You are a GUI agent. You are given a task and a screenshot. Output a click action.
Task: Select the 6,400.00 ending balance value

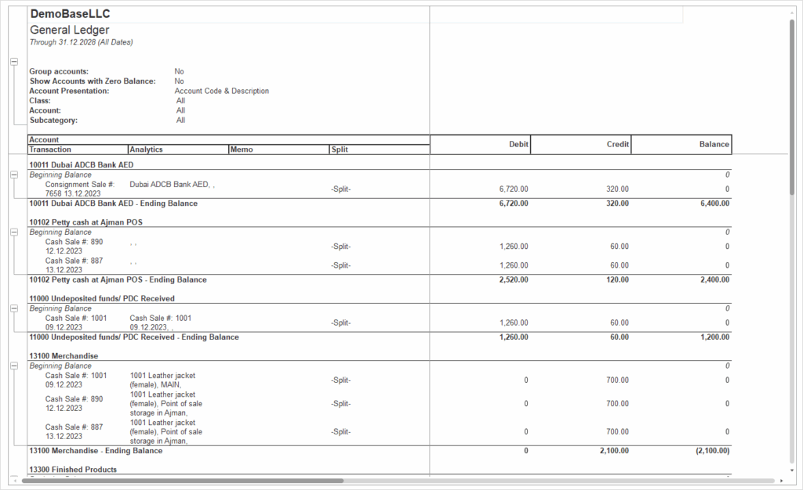(712, 204)
